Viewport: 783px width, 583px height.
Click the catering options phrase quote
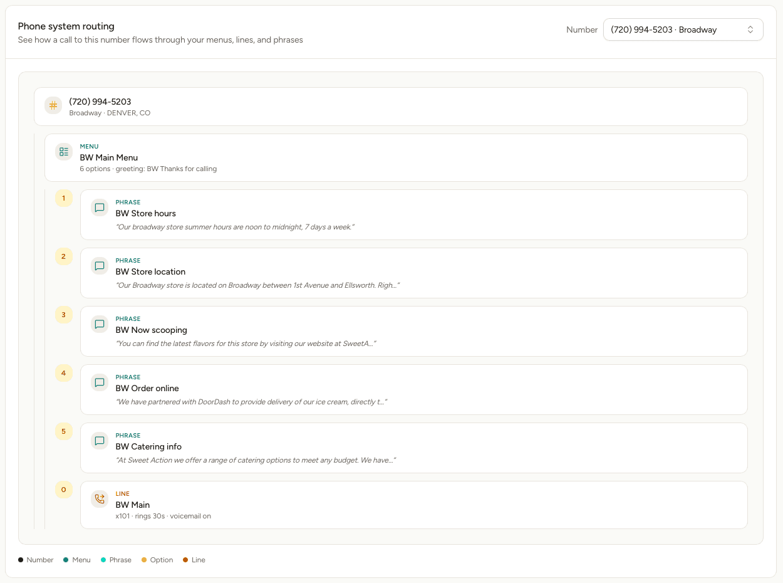click(x=256, y=460)
